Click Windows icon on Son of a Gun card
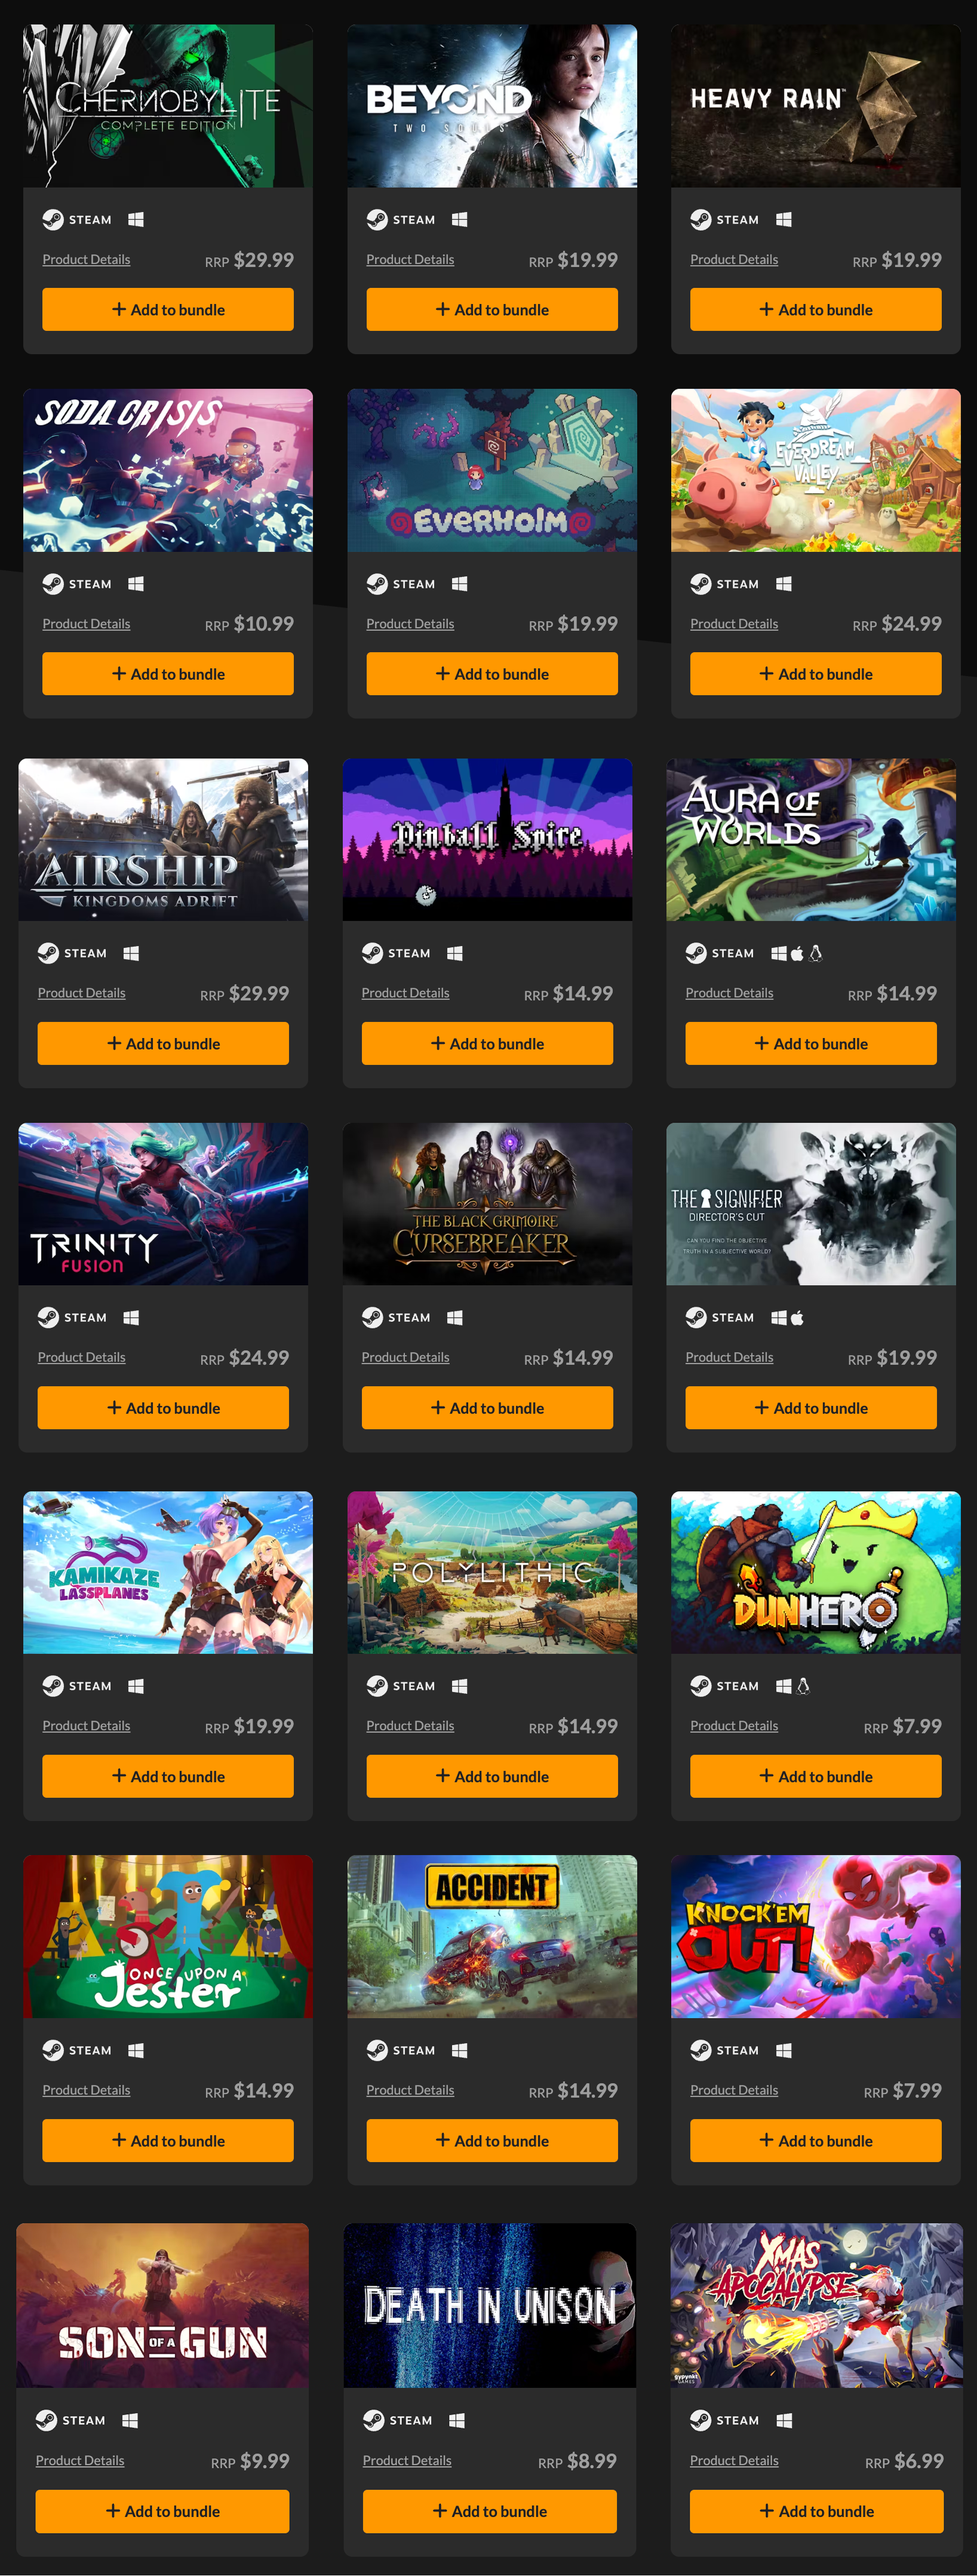The height and width of the screenshot is (2576, 977). (x=130, y=2420)
